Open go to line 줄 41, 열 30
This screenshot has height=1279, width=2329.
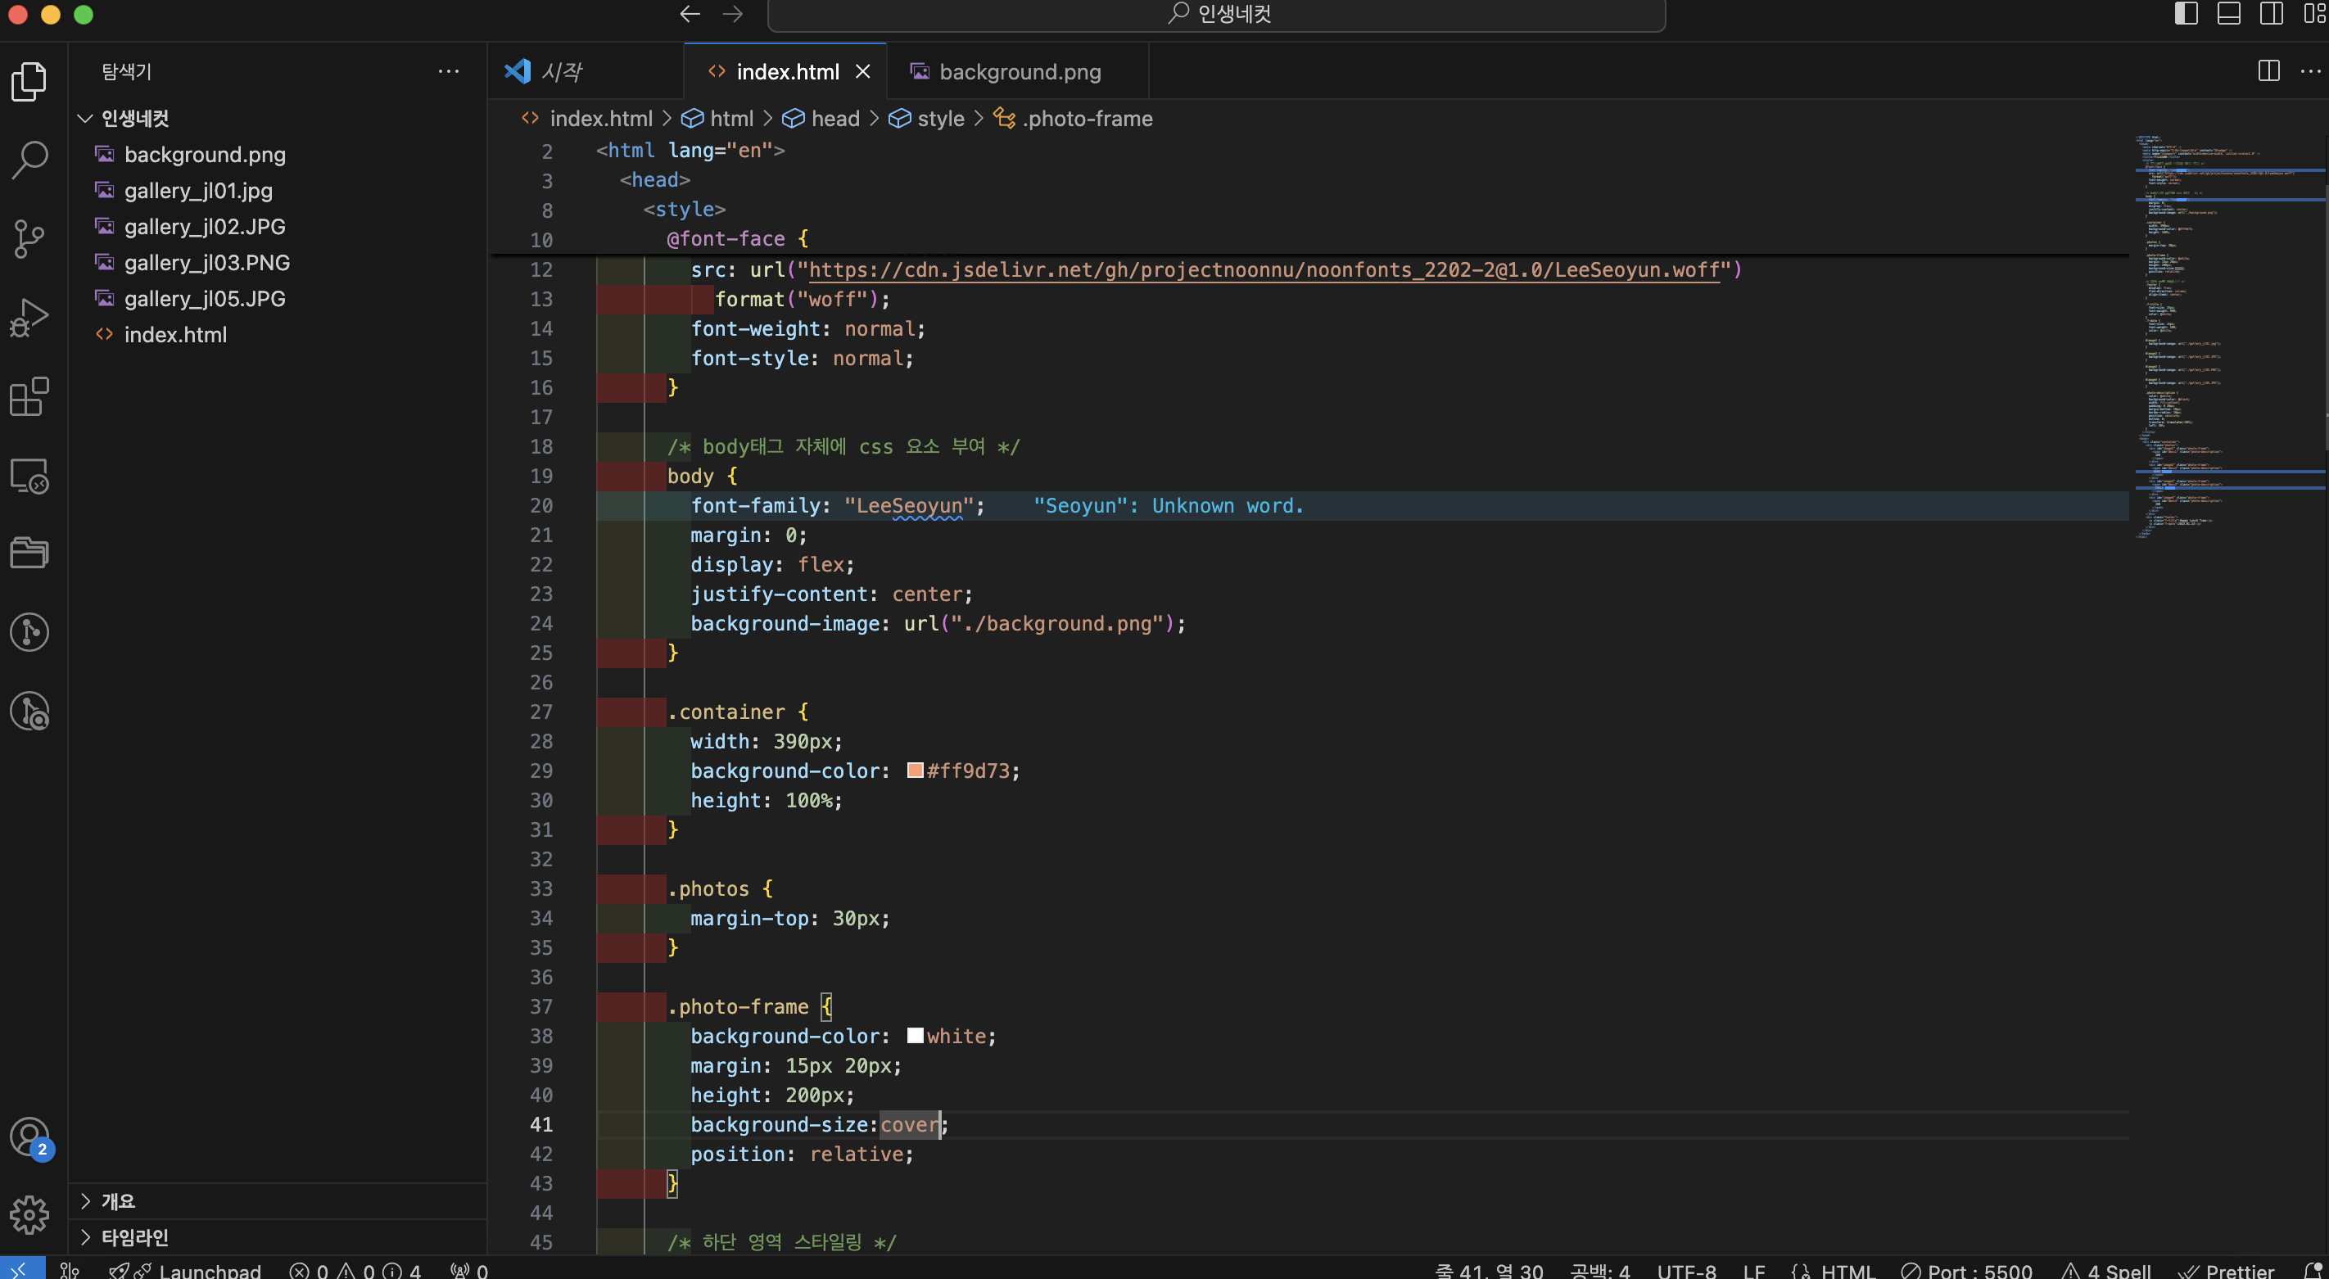pos(1489,1269)
